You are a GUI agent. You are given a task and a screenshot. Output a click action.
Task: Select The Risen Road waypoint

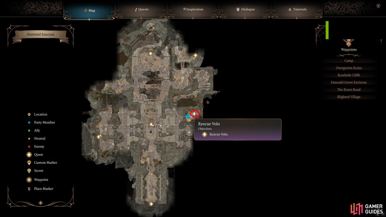tap(348, 90)
